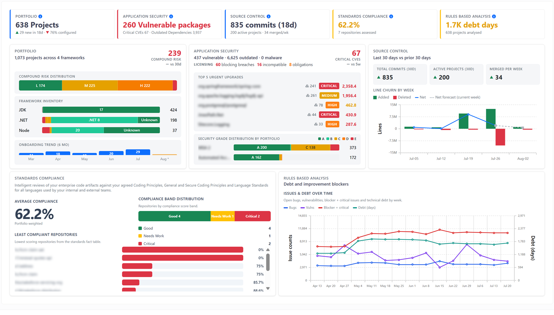Image resolution: width=554 pixels, height=315 pixels.
Task: Open the Portfolio info icon
Action: [x=40, y=16]
